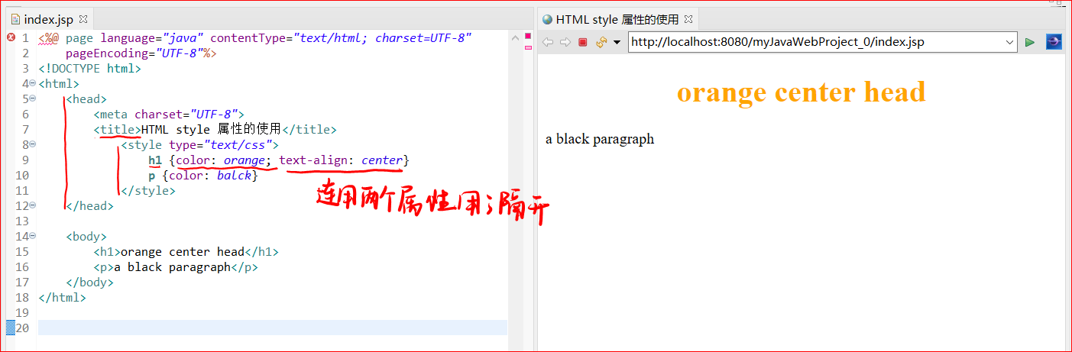1072x352 pixels.
Task: Click the error marker beside line 1
Action: (11, 37)
